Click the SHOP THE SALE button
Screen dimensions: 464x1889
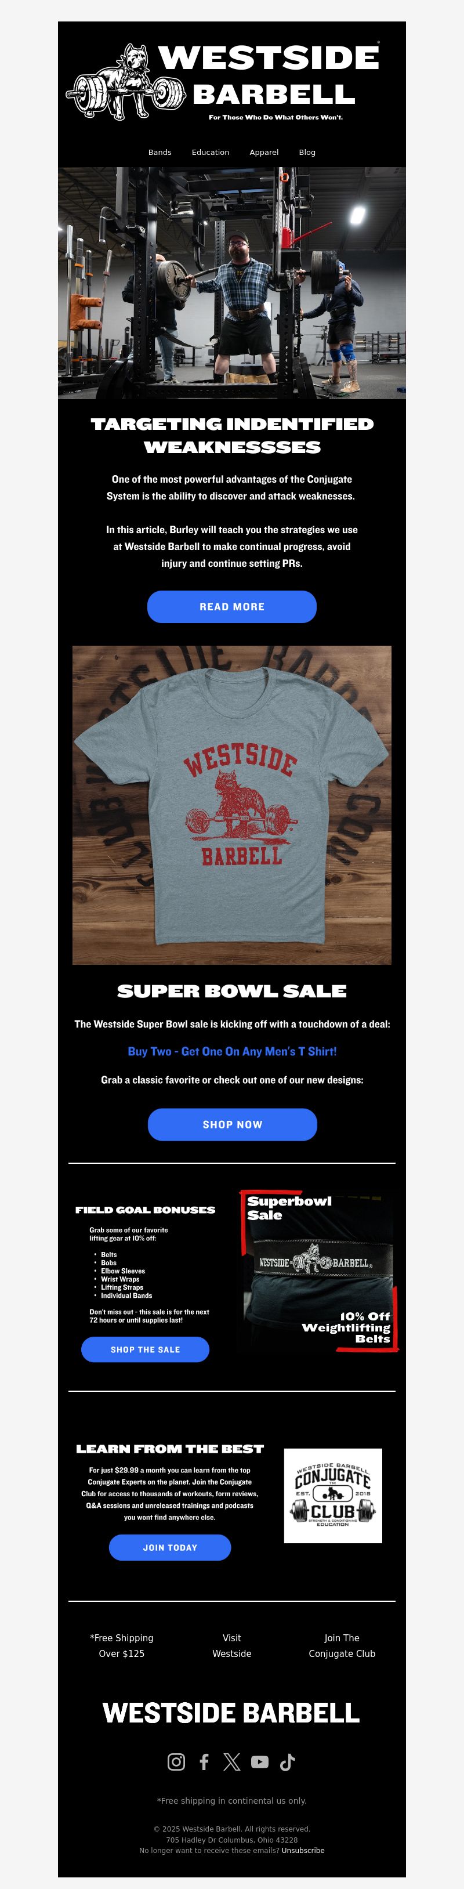(x=145, y=1349)
